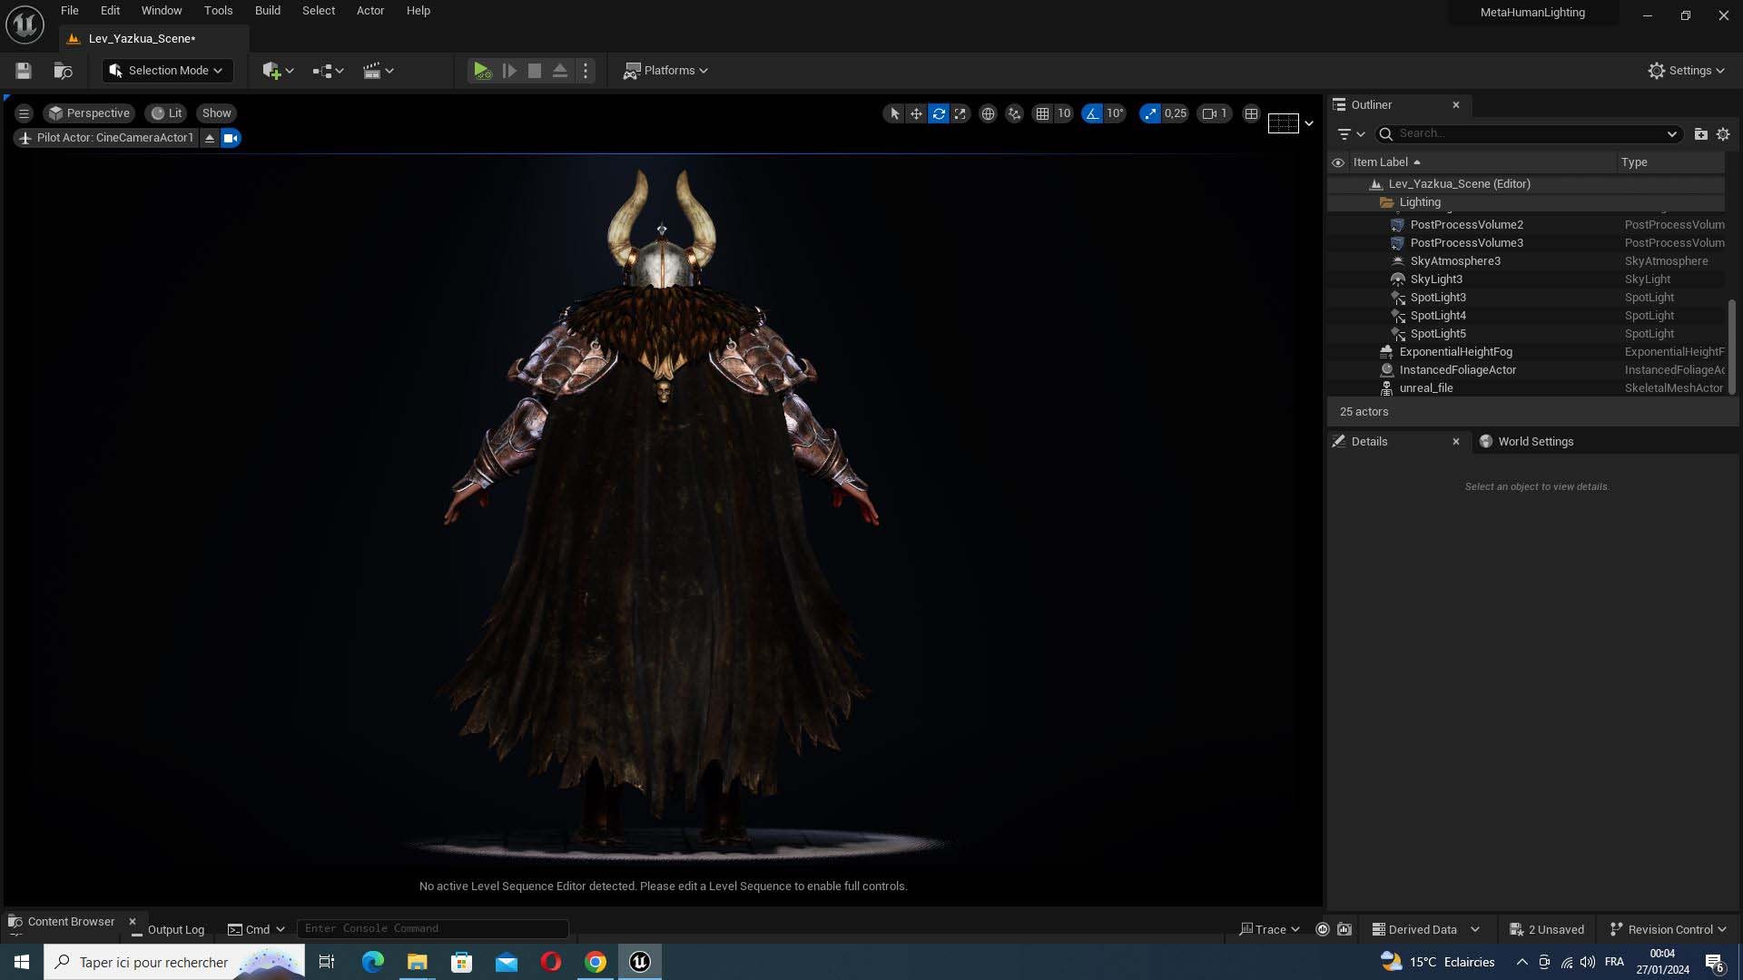
Task: Open the viewport hamburger options menu
Action: 25,113
